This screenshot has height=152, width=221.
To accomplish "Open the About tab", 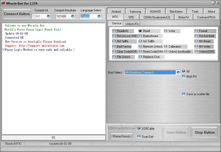I will pos(211,11).
